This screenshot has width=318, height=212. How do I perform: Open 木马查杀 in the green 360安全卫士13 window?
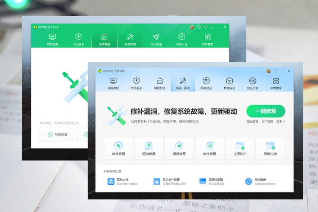(78, 39)
